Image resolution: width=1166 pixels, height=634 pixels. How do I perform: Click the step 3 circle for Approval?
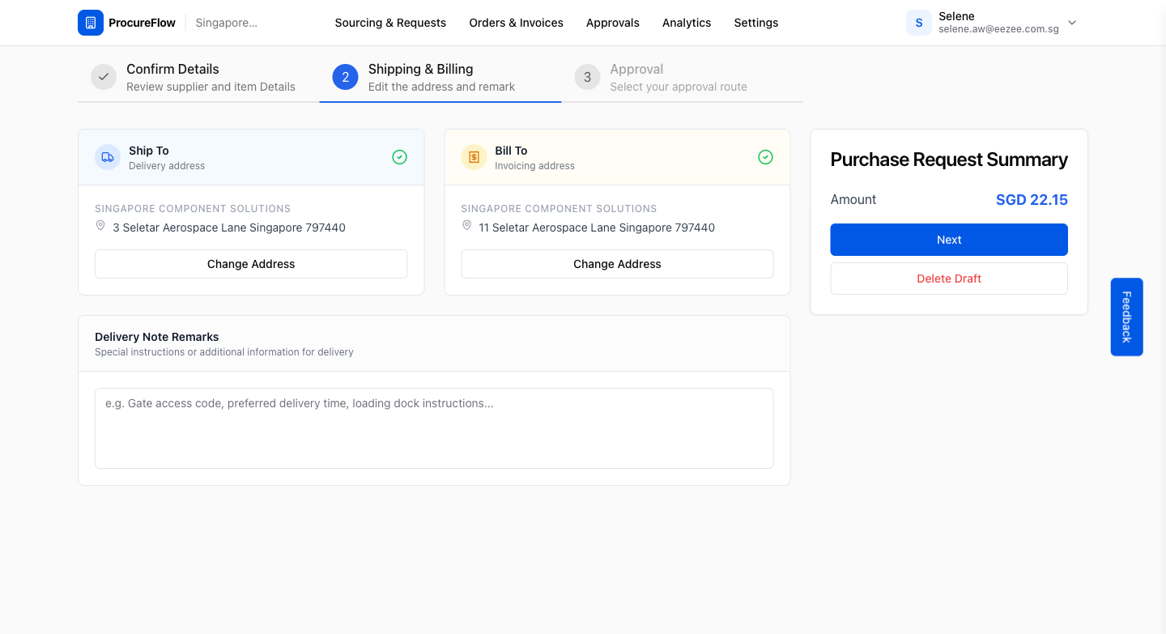[x=587, y=77]
